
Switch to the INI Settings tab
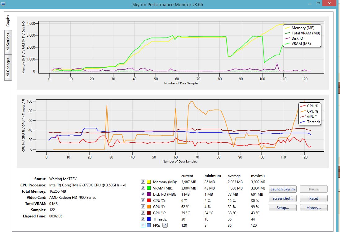[x=8, y=43]
